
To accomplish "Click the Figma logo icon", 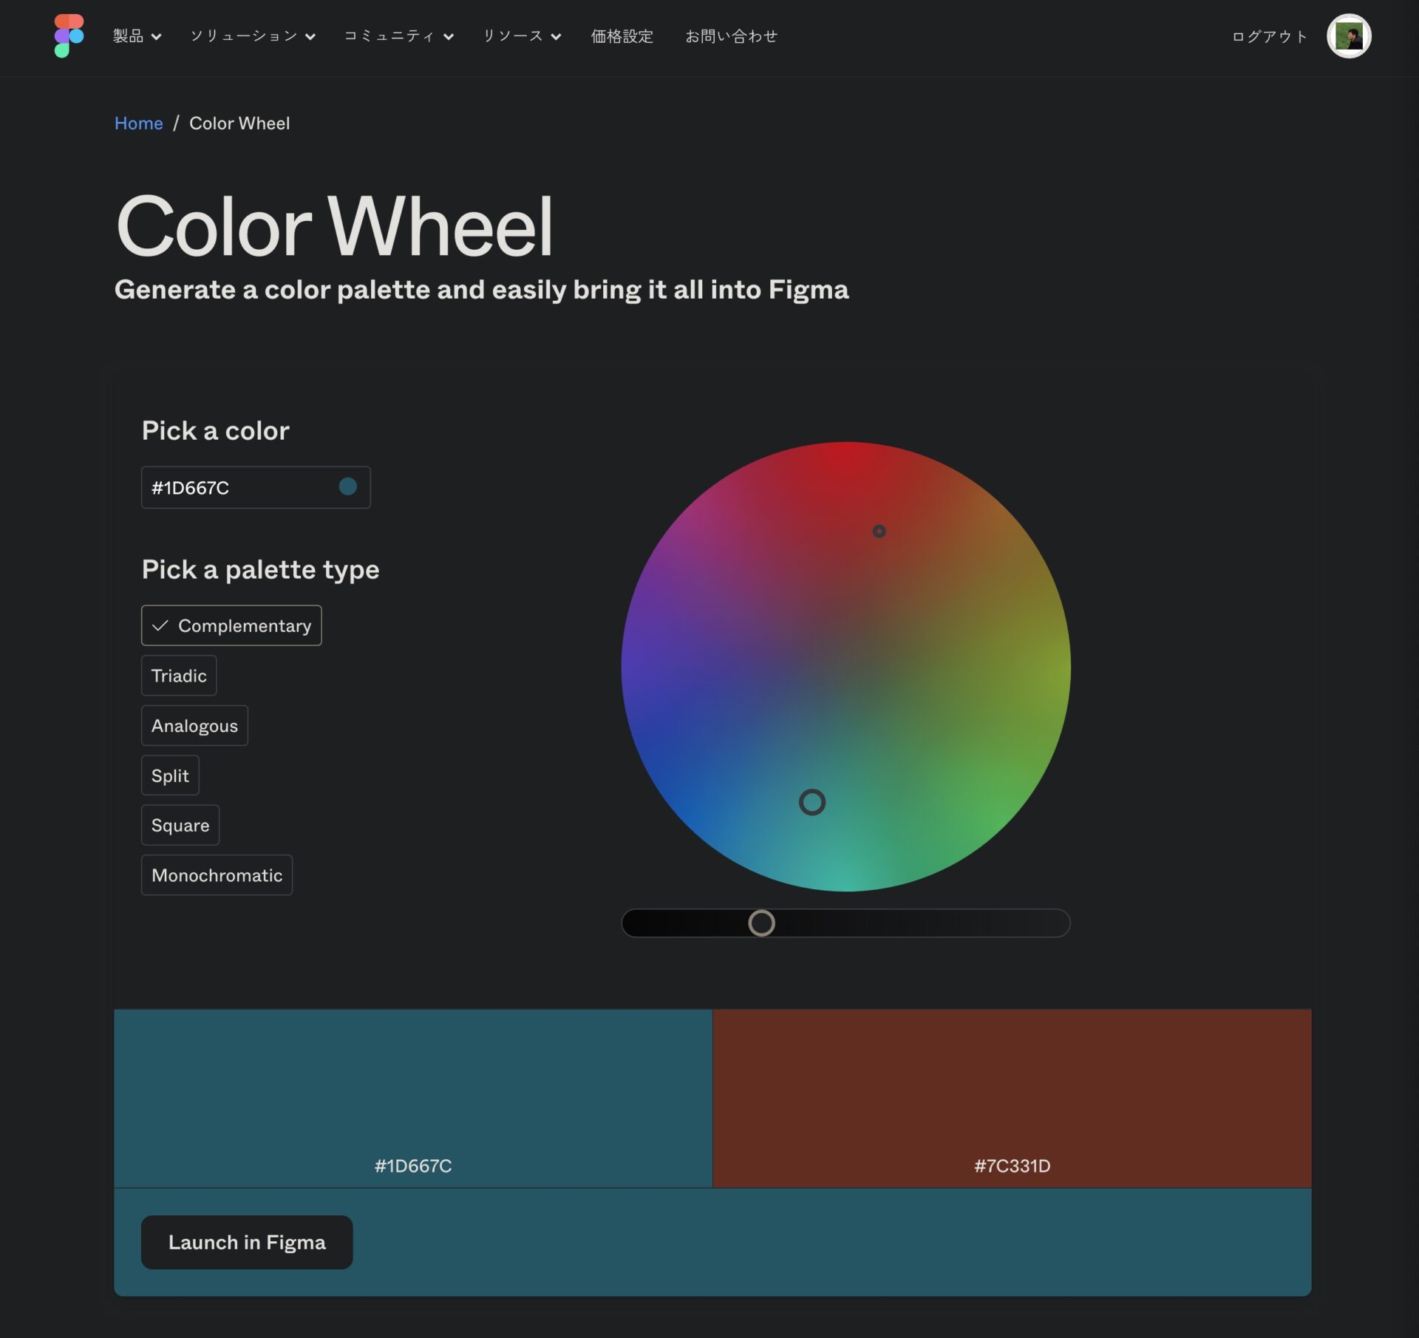I will pyautogui.click(x=68, y=35).
